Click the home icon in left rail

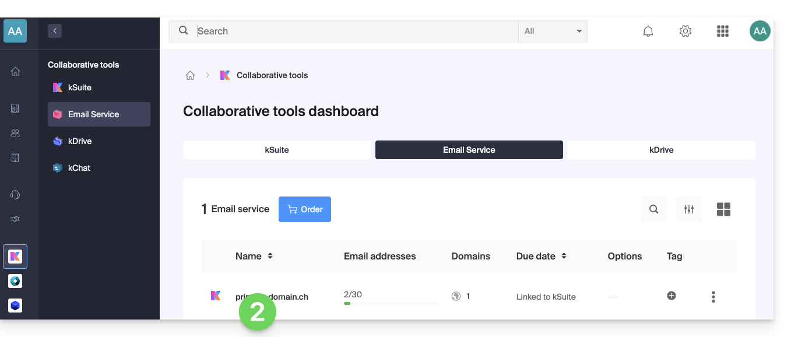(15, 72)
